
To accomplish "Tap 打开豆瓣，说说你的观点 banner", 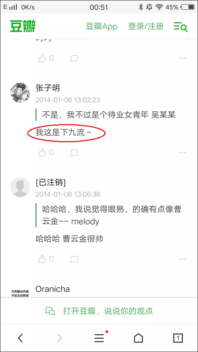I will point(99,311).
